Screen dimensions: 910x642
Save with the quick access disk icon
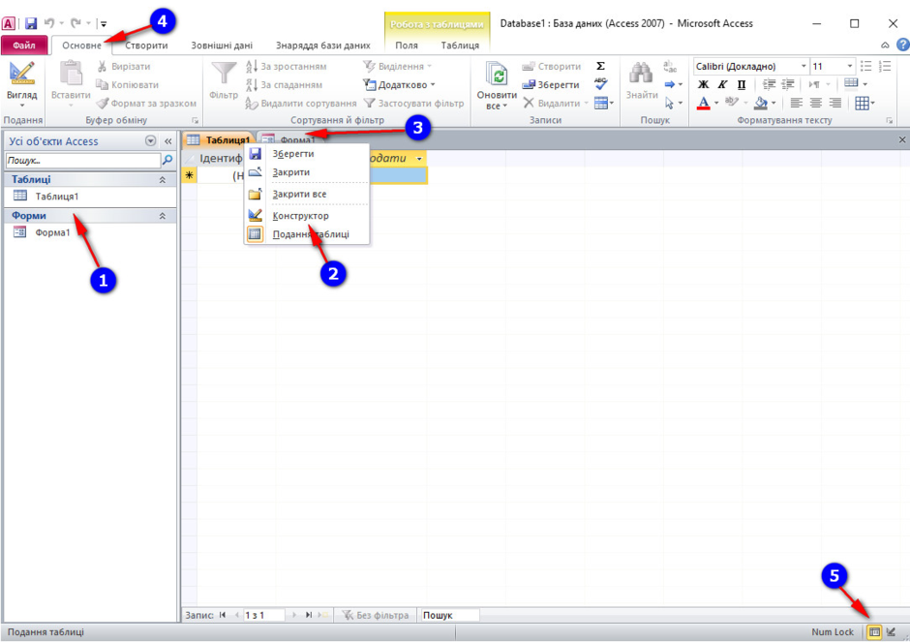(x=31, y=23)
